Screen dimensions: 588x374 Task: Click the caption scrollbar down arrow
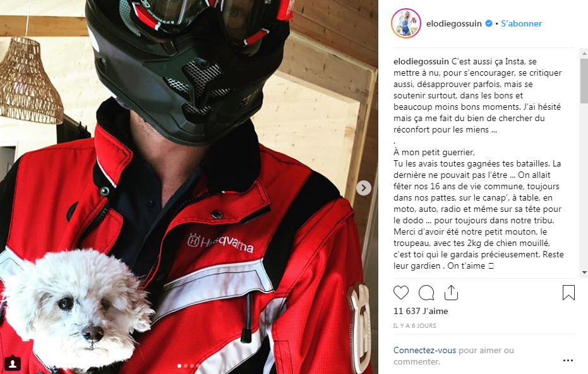pos(584,272)
